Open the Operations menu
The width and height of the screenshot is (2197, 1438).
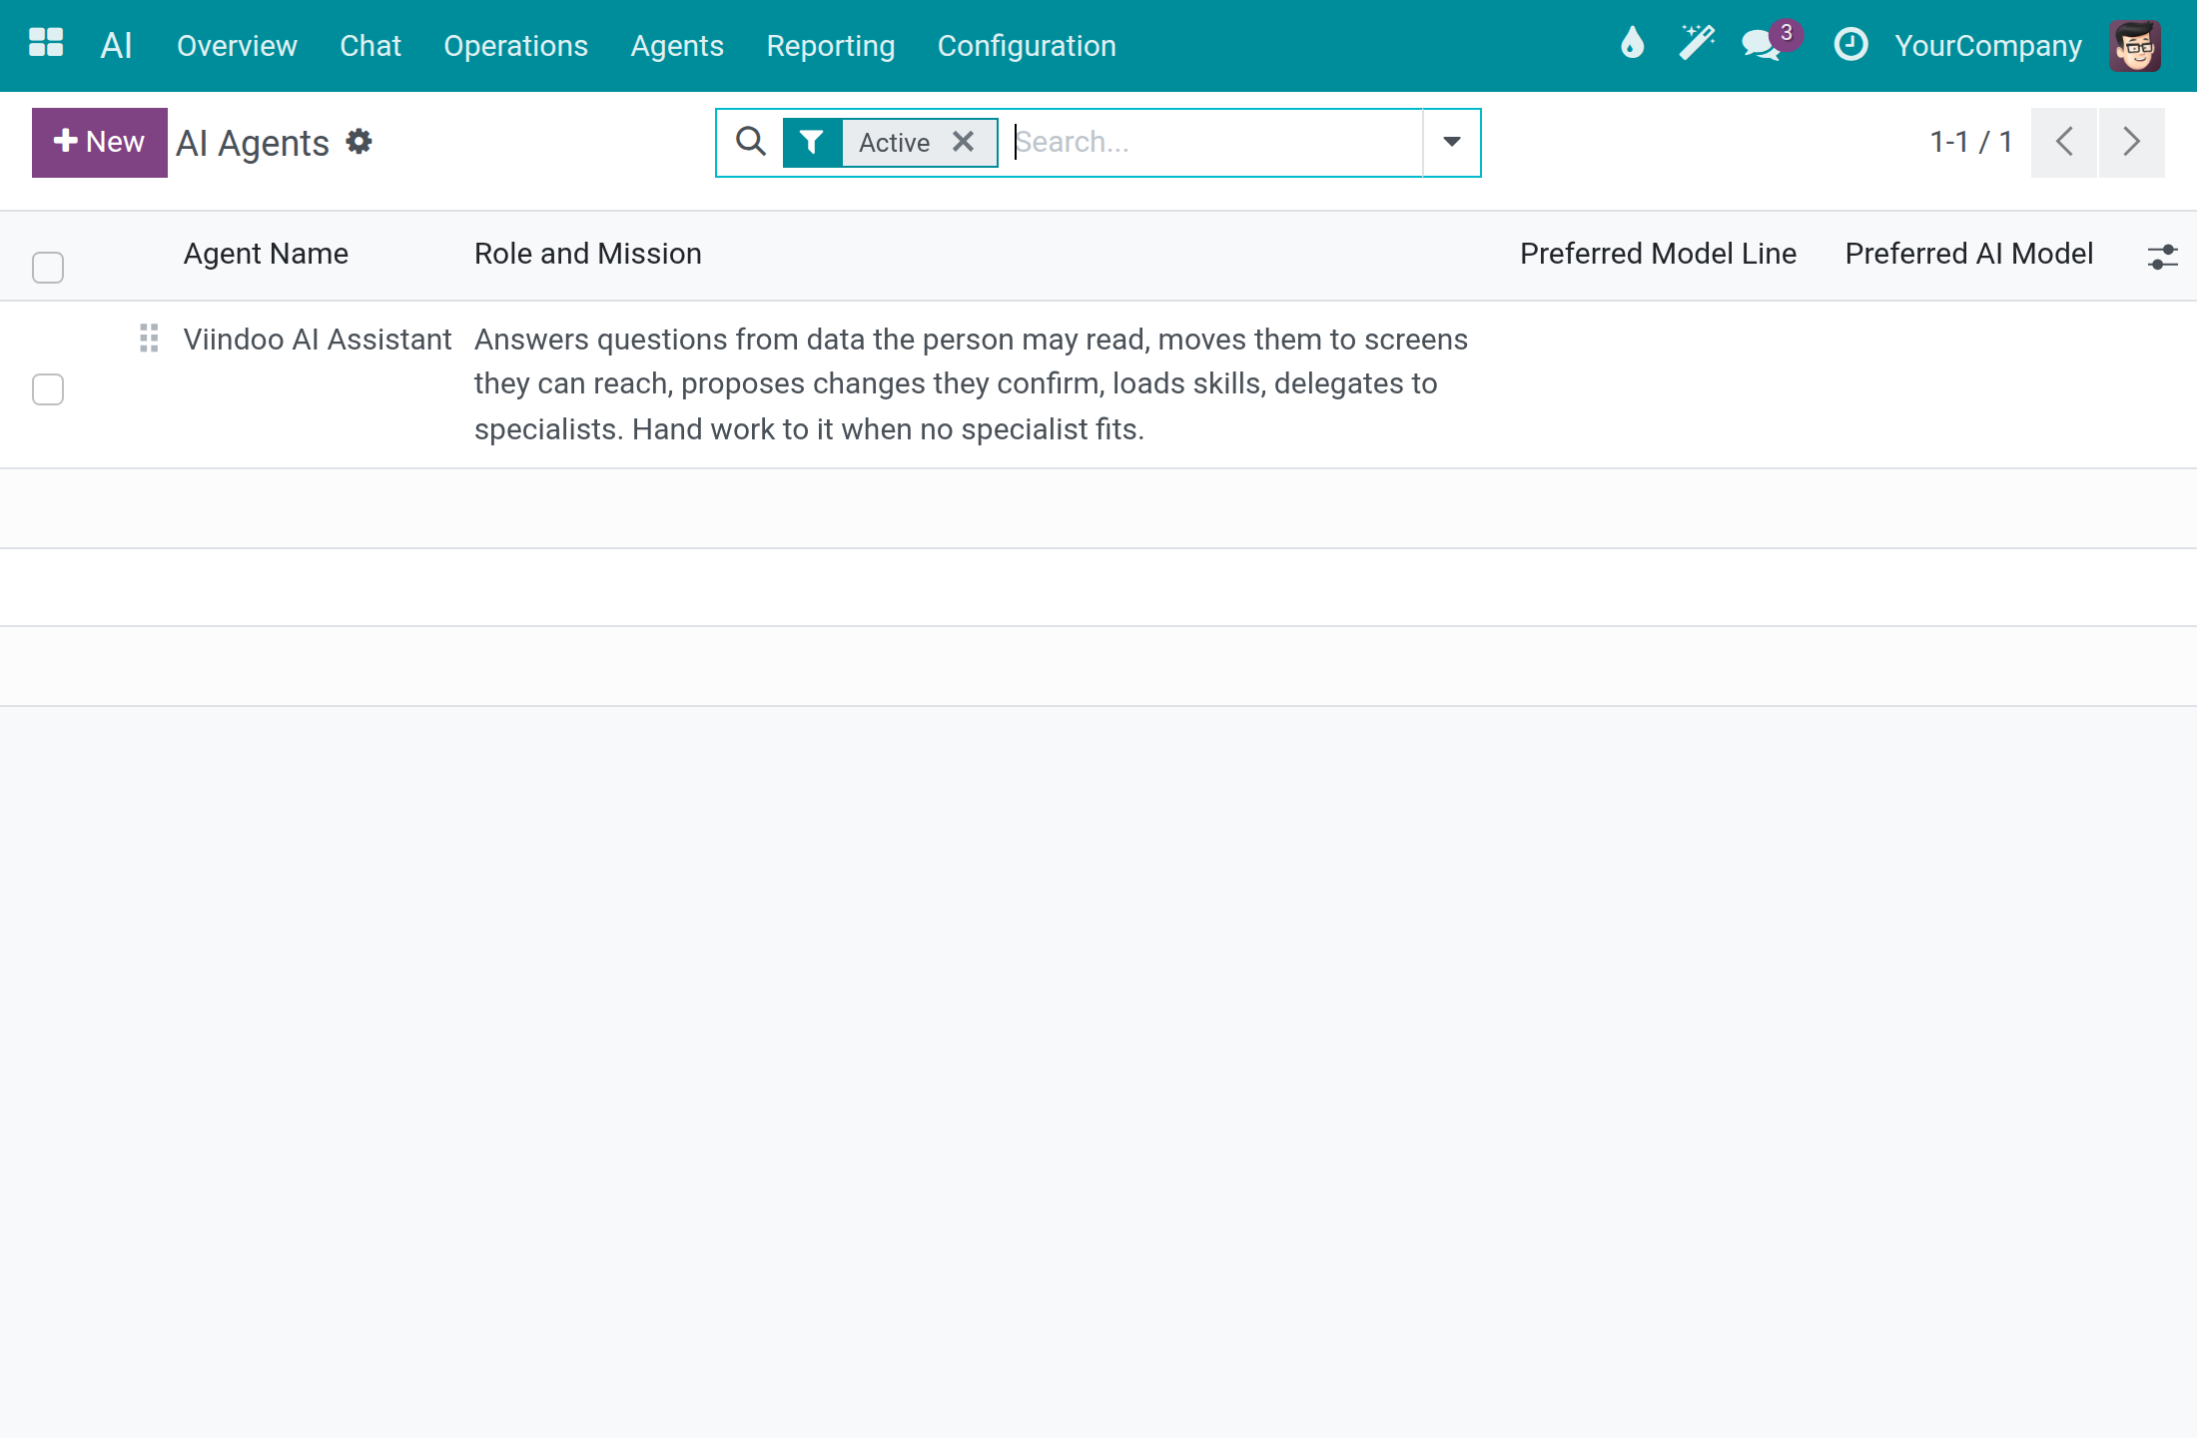(516, 45)
